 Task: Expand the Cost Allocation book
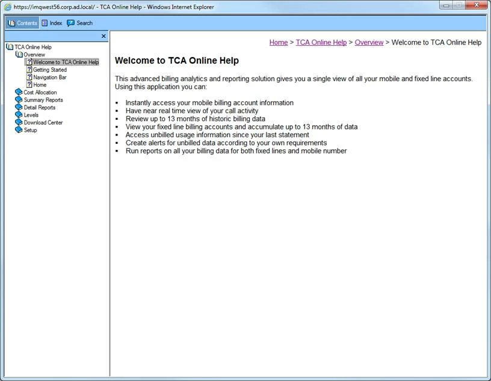coord(19,92)
